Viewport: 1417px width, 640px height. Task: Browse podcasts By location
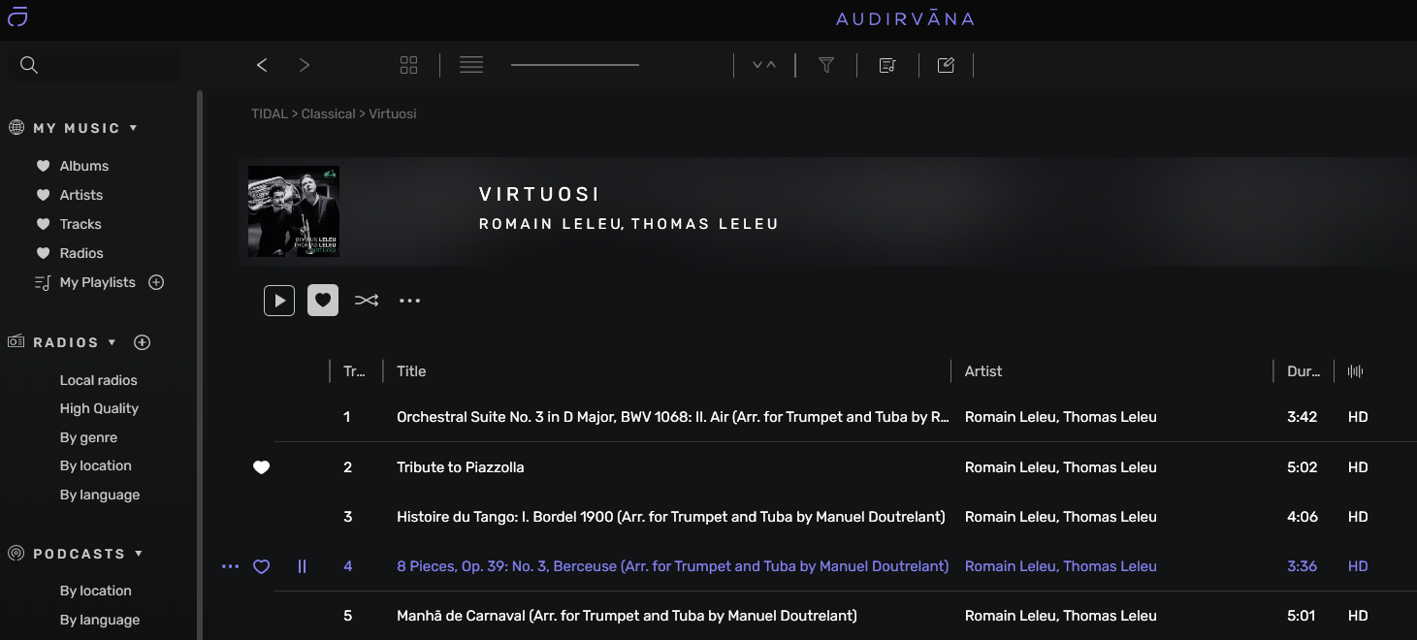(96, 591)
